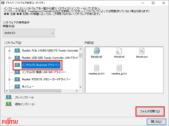Expand the Realtek USB GBE tree node
Image resolution: width=169 pixels, height=126 pixels.
click(x=10, y=58)
